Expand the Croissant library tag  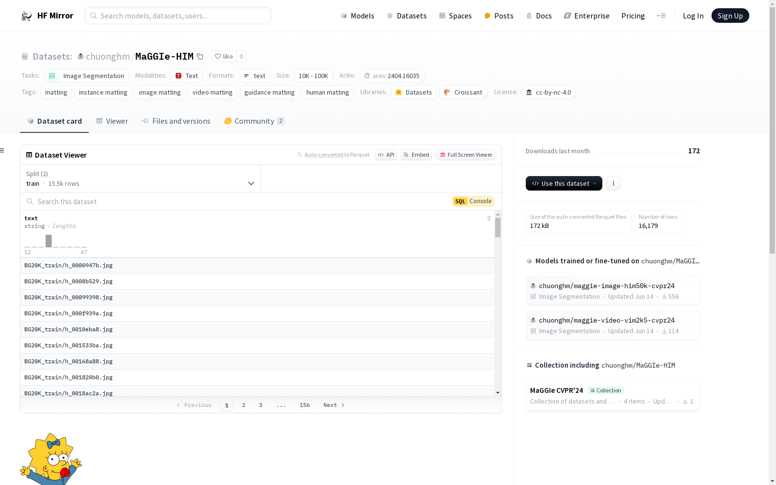click(x=463, y=92)
